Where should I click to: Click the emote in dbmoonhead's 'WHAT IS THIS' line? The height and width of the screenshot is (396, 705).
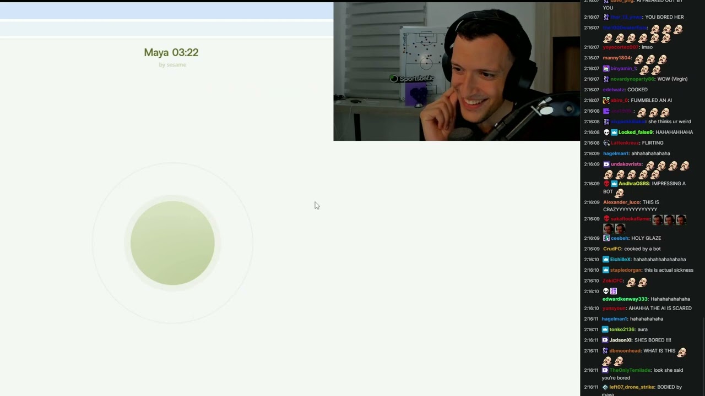tap(682, 352)
